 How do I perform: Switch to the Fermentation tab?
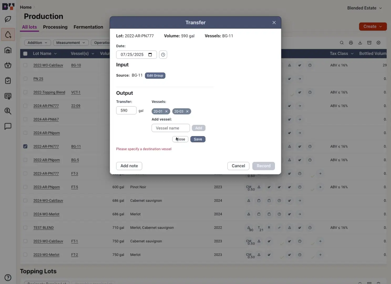tap(88, 27)
